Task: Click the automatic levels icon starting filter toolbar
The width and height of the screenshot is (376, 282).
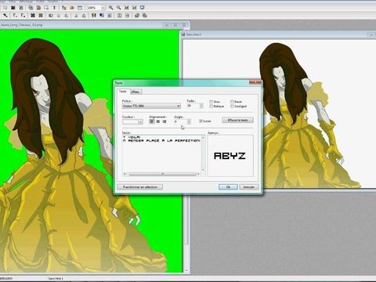Action: click(x=5, y=16)
